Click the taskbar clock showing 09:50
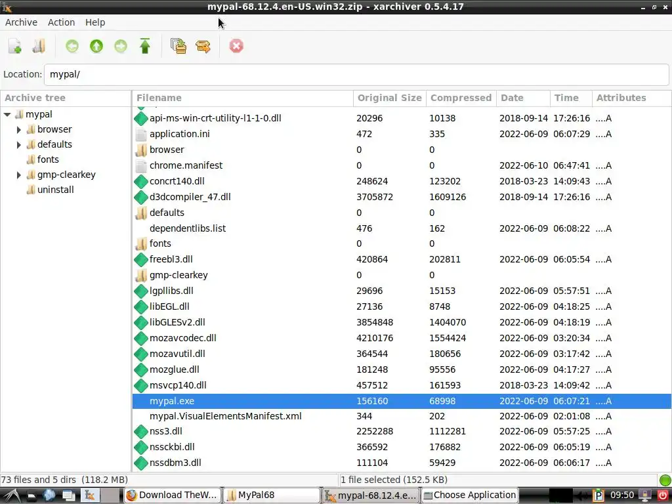Image resolution: width=672 pixels, height=504 pixels. 622,495
